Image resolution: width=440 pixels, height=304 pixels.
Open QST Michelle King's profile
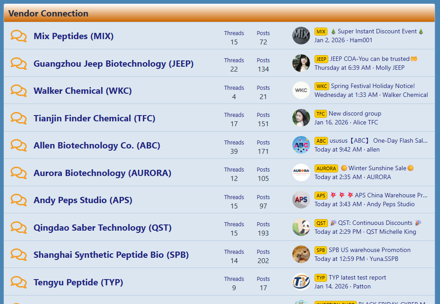pyautogui.click(x=391, y=232)
